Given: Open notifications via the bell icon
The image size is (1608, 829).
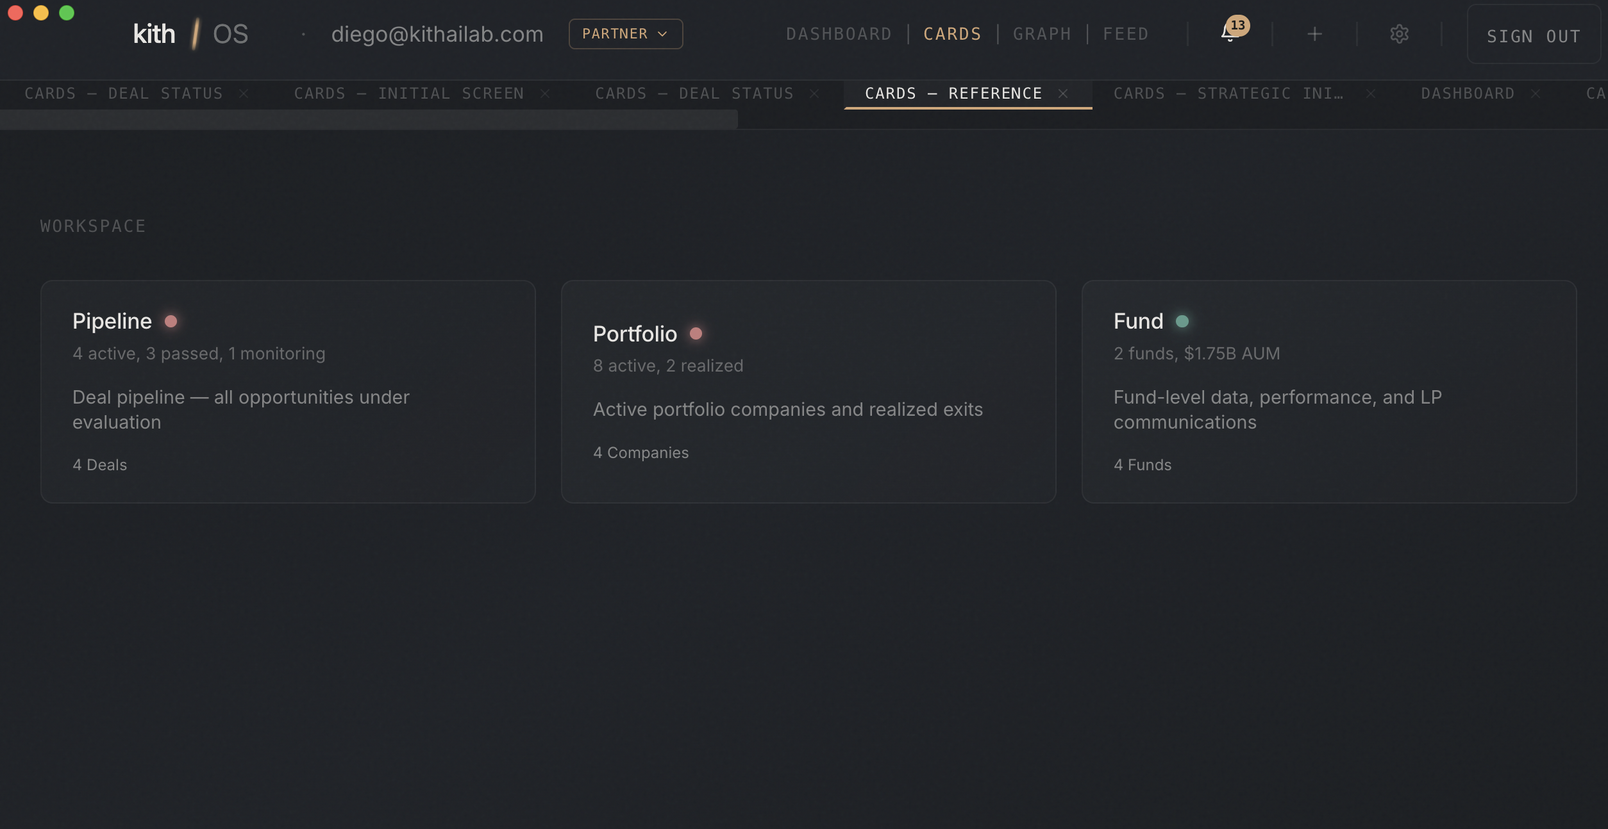Looking at the screenshot, I should pyautogui.click(x=1229, y=35).
